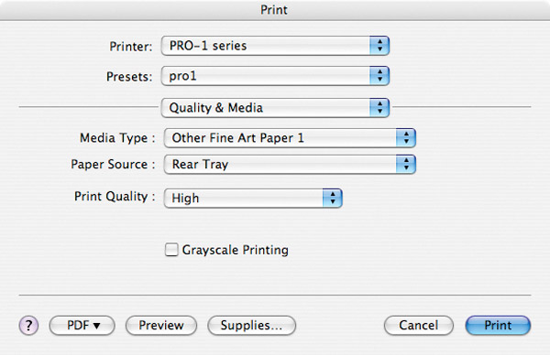Change the Rear Tray paper source option
Image resolution: width=550 pixels, height=355 pixels.
click(290, 164)
